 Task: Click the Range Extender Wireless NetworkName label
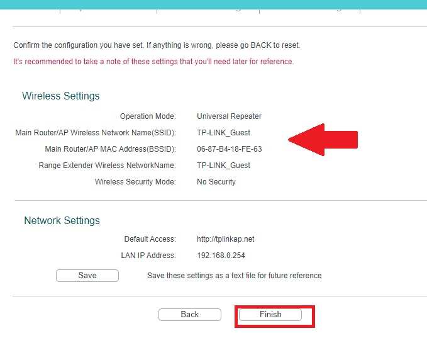108,166
